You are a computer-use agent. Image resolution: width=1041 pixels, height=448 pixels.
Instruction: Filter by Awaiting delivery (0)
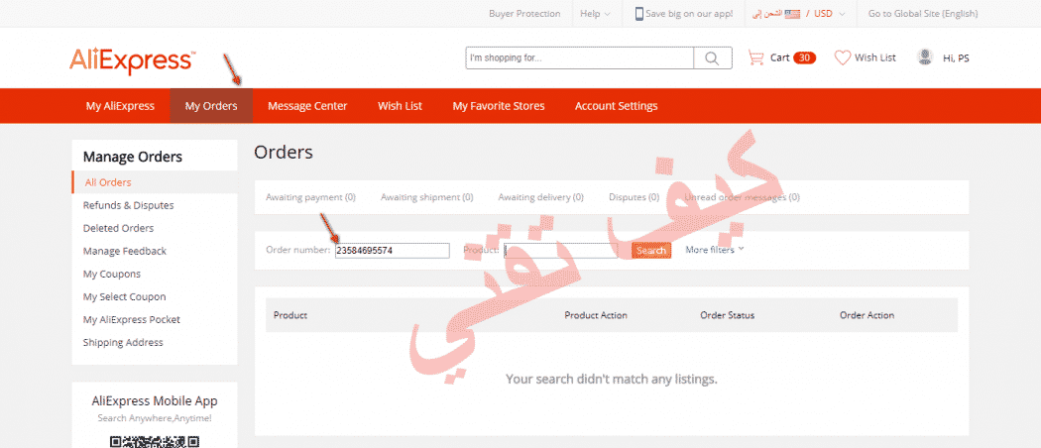click(x=541, y=197)
